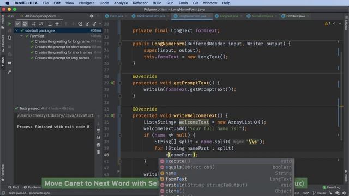Choose execute() from completion popup
Viewport: 349px width, 196px height.
[x=226, y=161]
